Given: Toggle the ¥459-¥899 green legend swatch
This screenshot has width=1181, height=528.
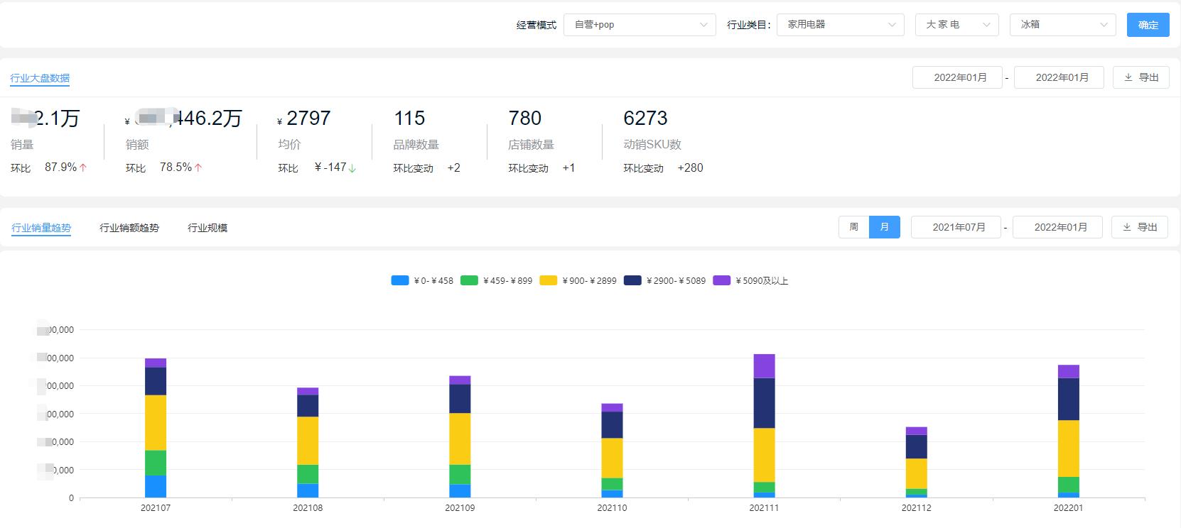Looking at the screenshot, I should [469, 280].
